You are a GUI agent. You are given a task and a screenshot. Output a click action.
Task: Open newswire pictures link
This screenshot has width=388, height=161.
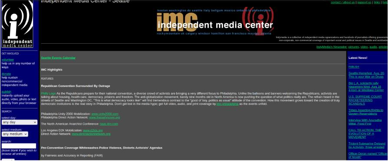[x=353, y=47]
